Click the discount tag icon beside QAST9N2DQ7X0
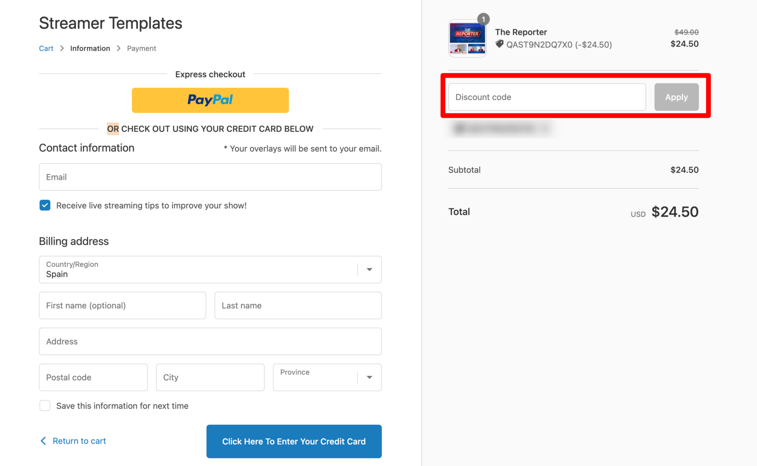The image size is (757, 466). point(499,44)
